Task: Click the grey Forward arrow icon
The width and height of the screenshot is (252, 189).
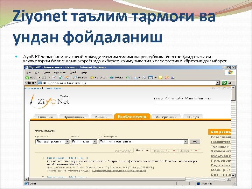Action: click(44, 78)
